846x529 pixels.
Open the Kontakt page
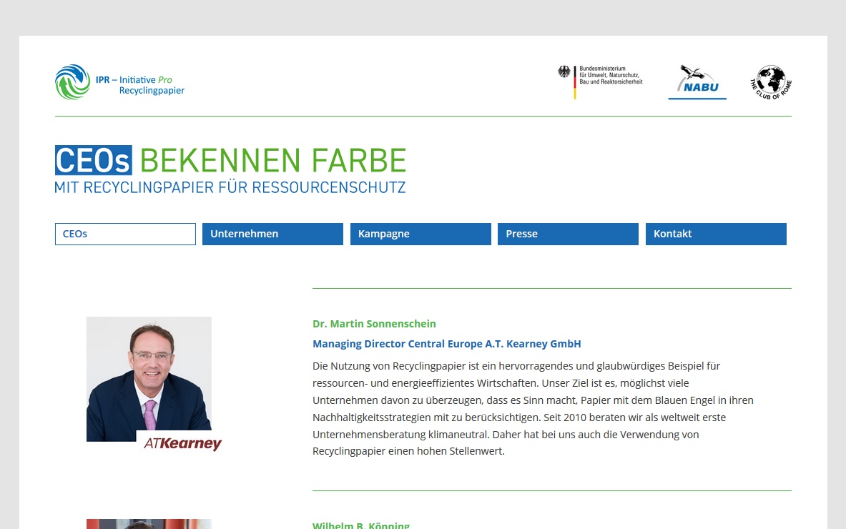coord(715,234)
